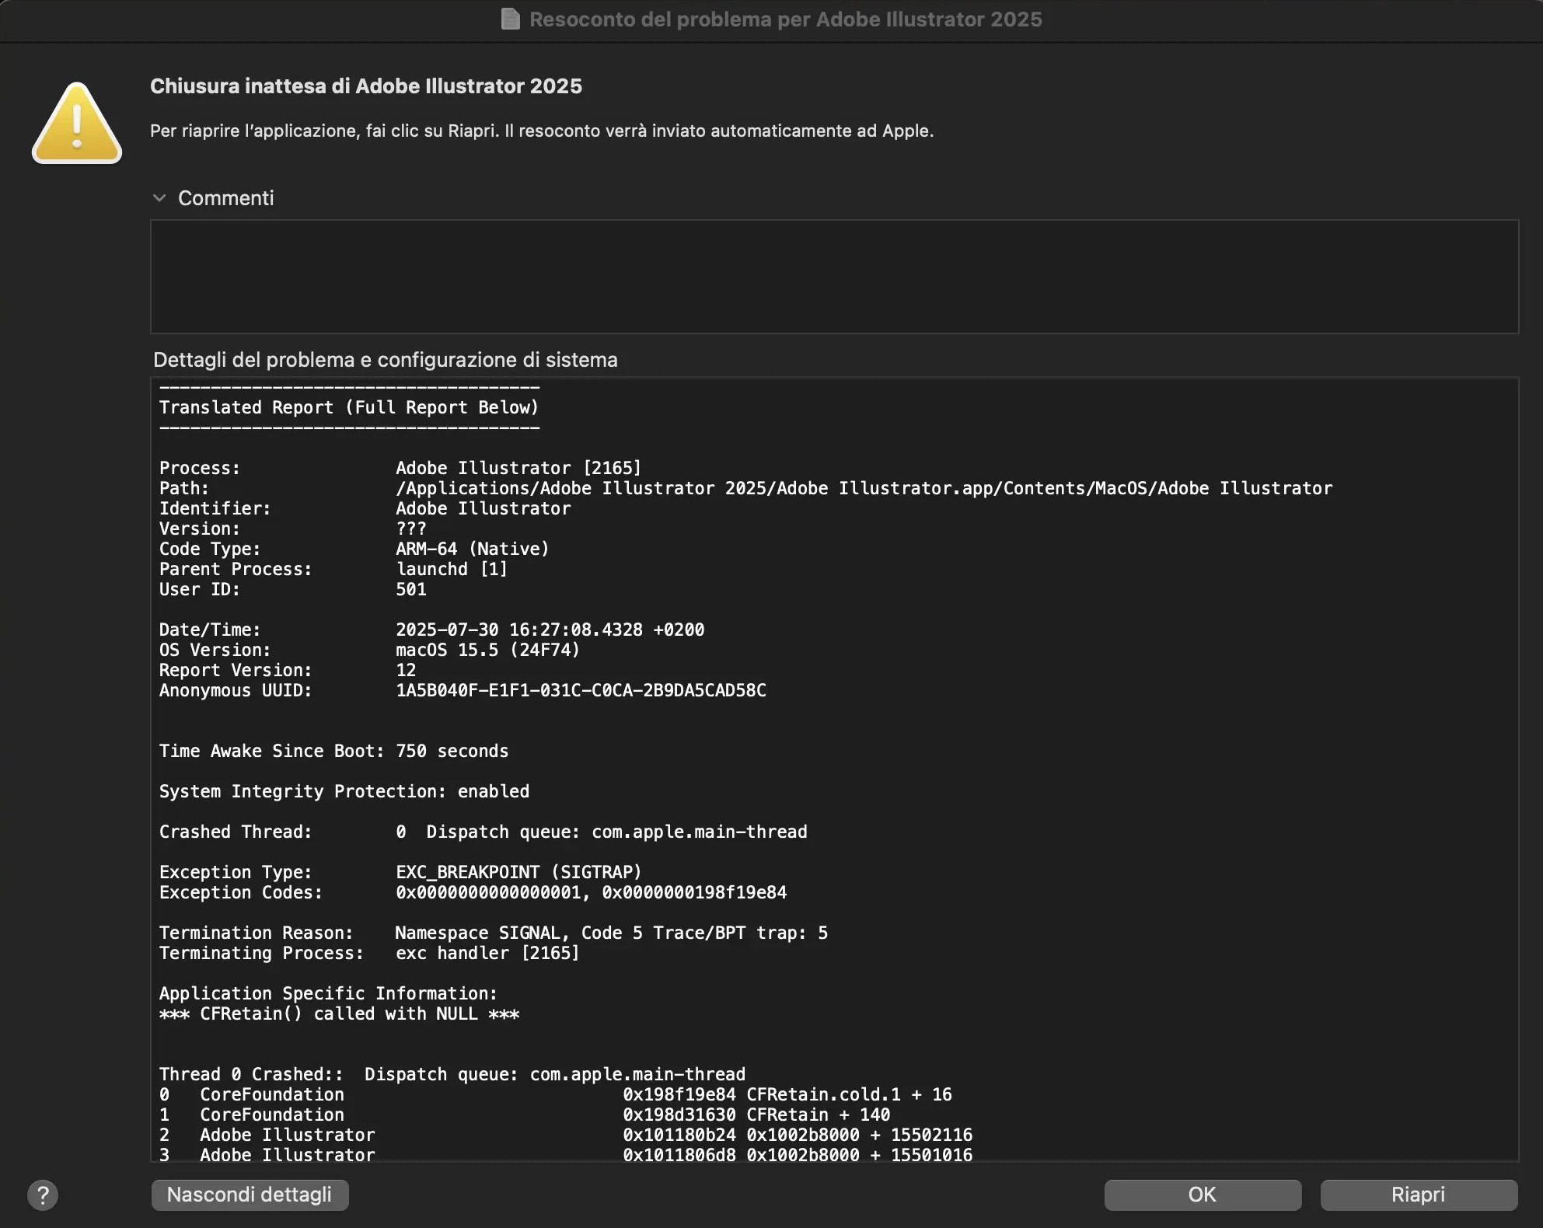Click 'macOS 15.5 (24F74)' OS version value
The image size is (1543, 1228).
[488, 650]
